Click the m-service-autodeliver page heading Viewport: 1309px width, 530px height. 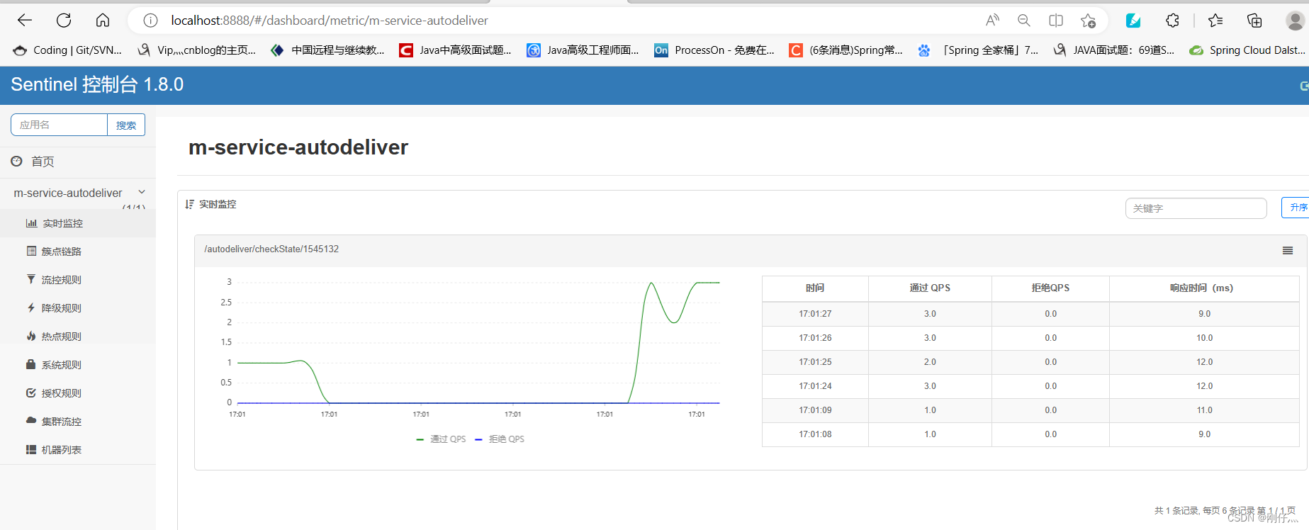coord(298,147)
